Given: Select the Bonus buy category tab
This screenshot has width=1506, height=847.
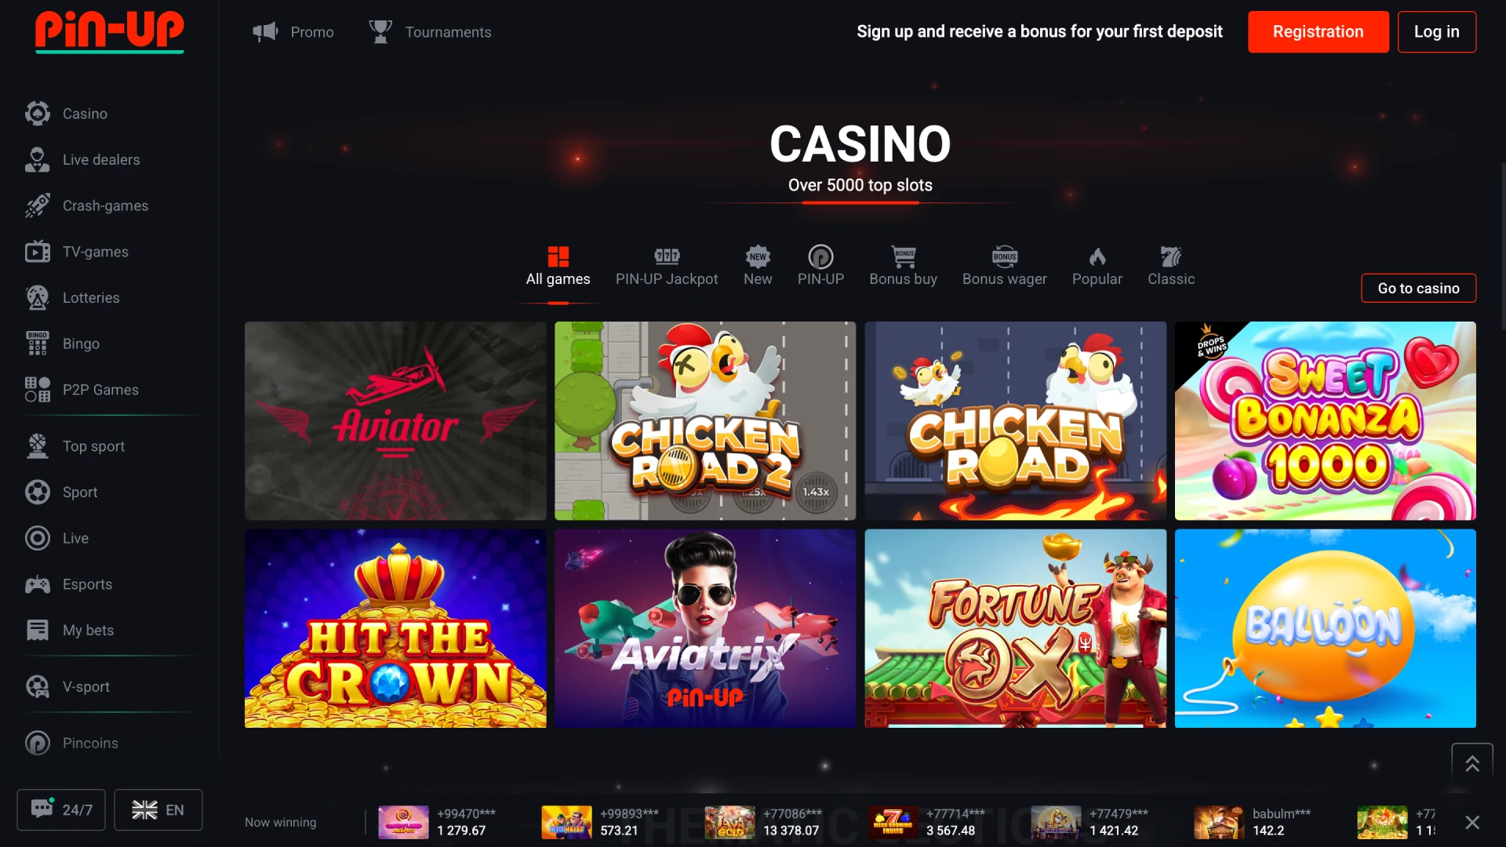Looking at the screenshot, I should [903, 267].
